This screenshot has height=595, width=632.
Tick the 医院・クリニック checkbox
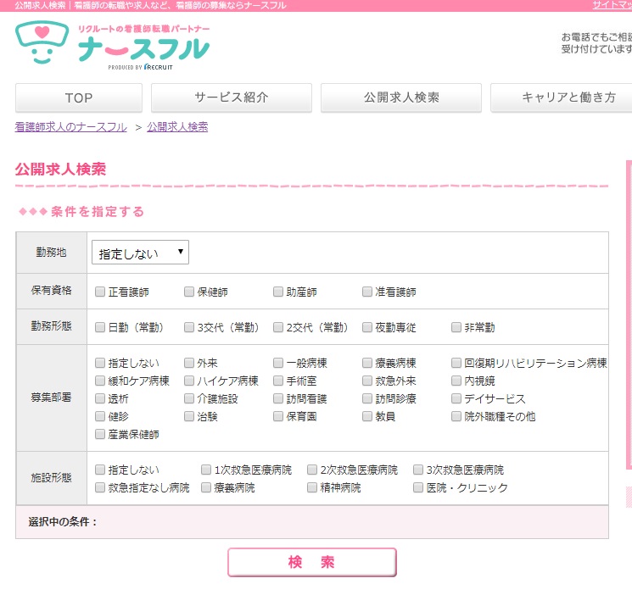coord(418,487)
